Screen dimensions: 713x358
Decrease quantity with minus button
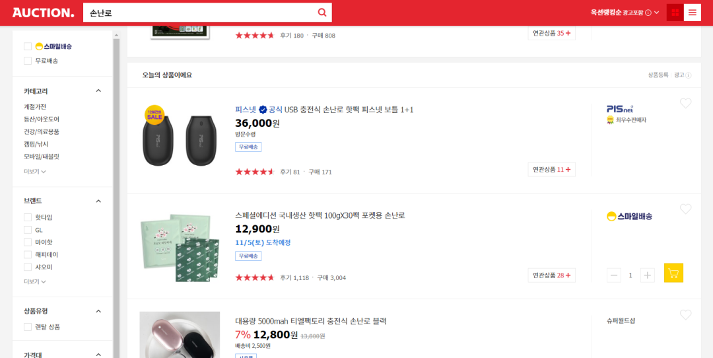point(614,275)
